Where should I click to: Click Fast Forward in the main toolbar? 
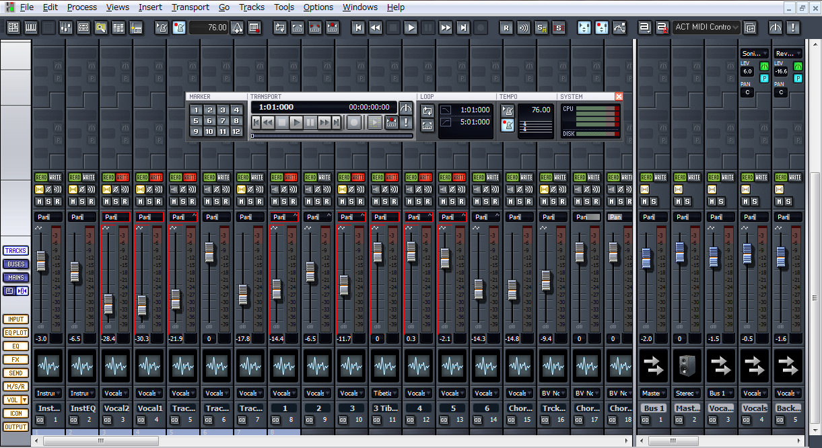[x=446, y=28]
